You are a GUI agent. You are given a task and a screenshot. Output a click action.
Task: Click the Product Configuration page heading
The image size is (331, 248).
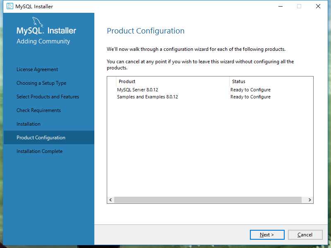point(146,31)
